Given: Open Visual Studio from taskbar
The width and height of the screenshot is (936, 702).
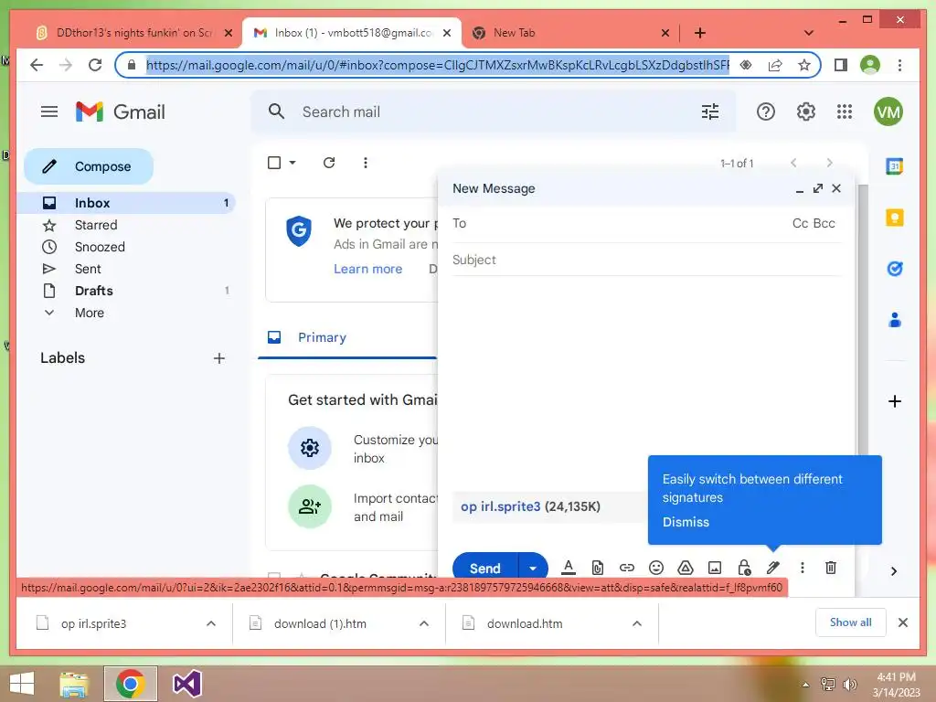Looking at the screenshot, I should (x=186, y=684).
